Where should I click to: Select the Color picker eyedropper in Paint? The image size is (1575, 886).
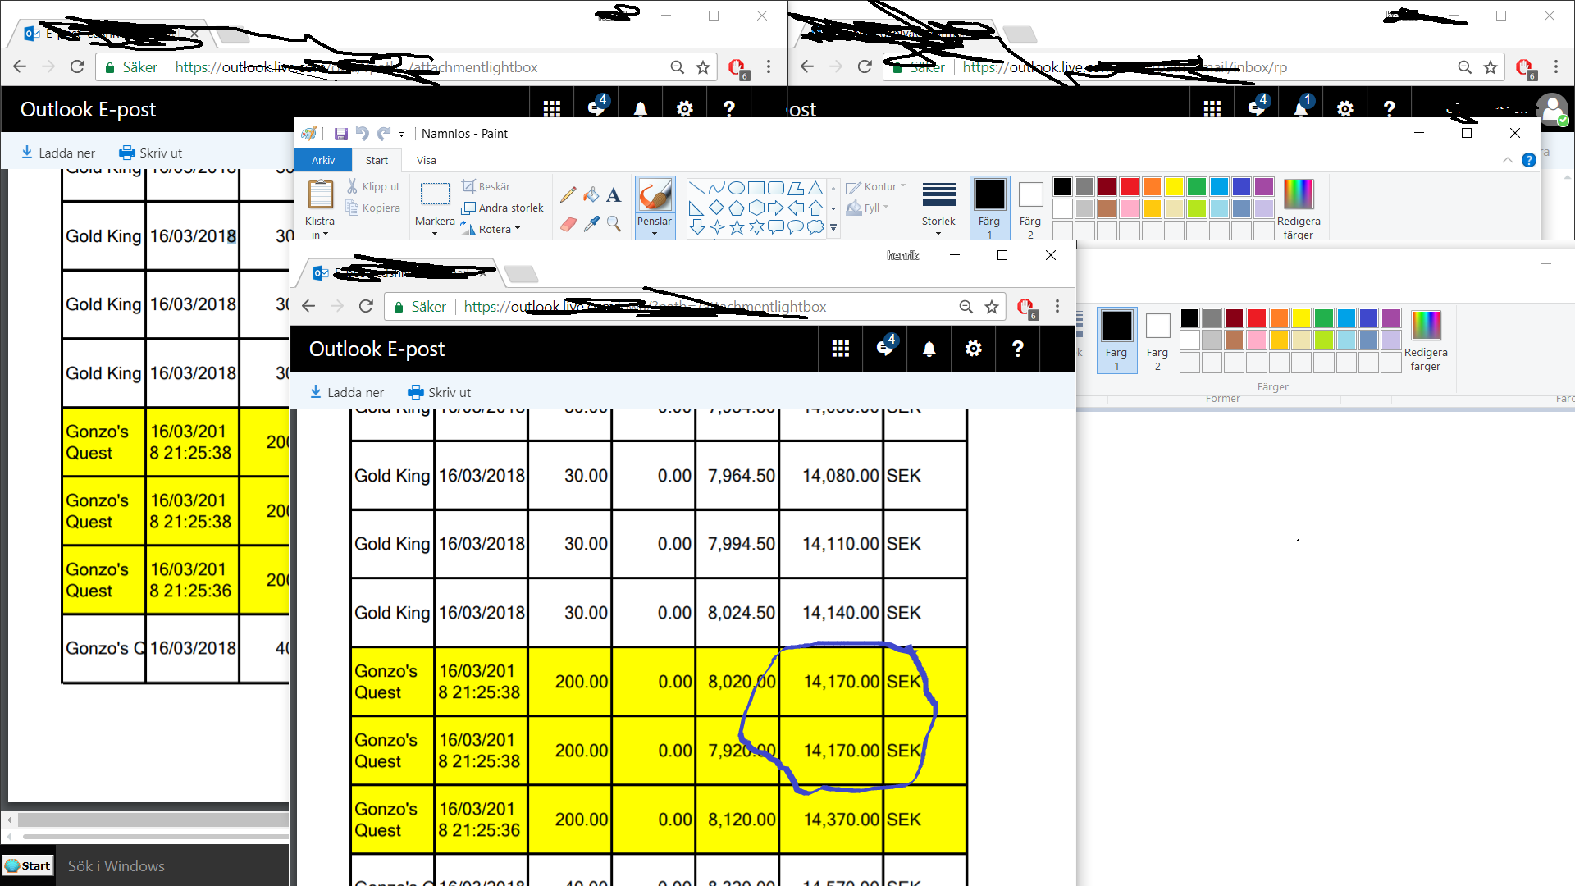coord(591,223)
